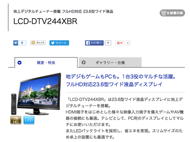Share via the Twitter ツイート button
Viewport: 190px width, 142px height.
click(x=59, y=43)
